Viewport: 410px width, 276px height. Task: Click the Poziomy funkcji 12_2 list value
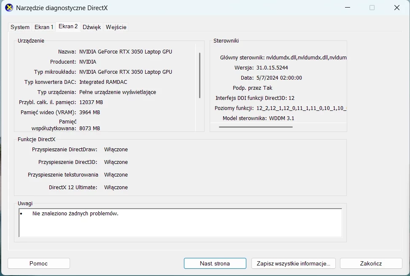click(x=301, y=108)
